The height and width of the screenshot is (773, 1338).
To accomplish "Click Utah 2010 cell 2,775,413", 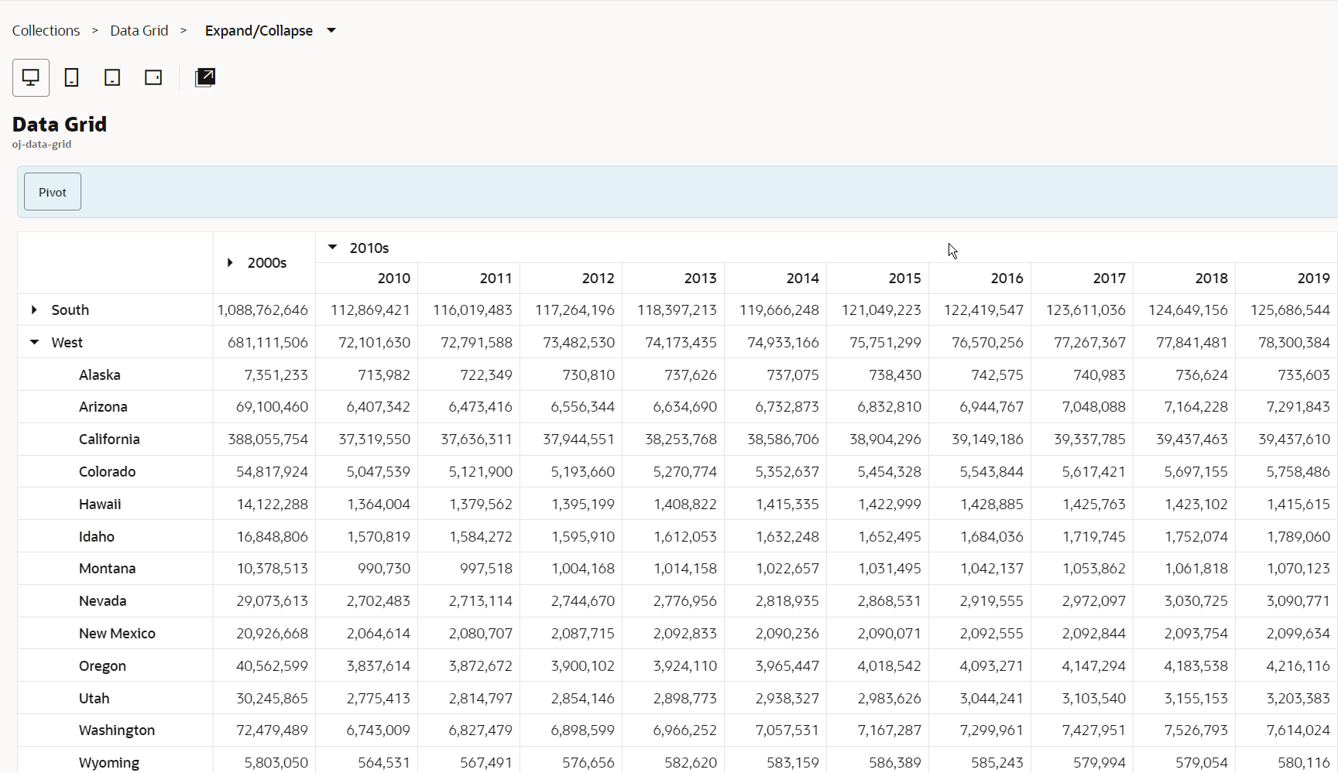I will pos(367,698).
